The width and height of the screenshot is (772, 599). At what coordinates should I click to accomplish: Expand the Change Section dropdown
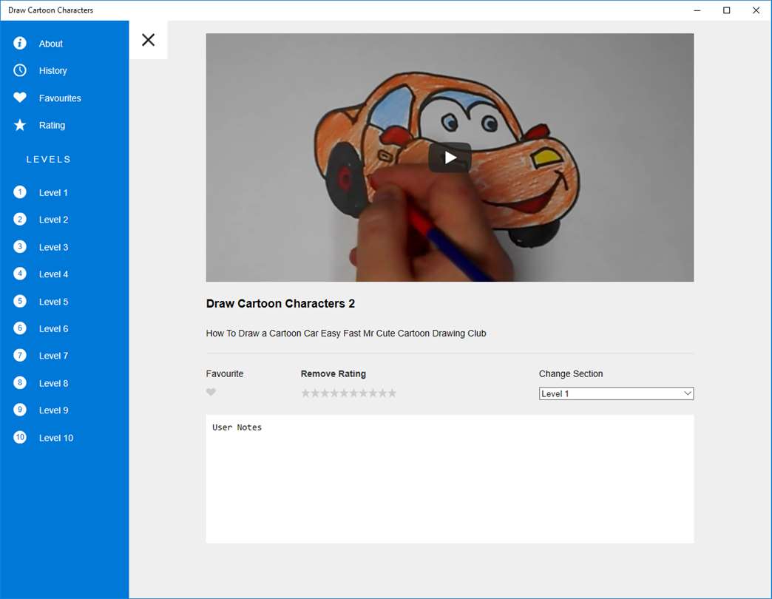coord(615,393)
